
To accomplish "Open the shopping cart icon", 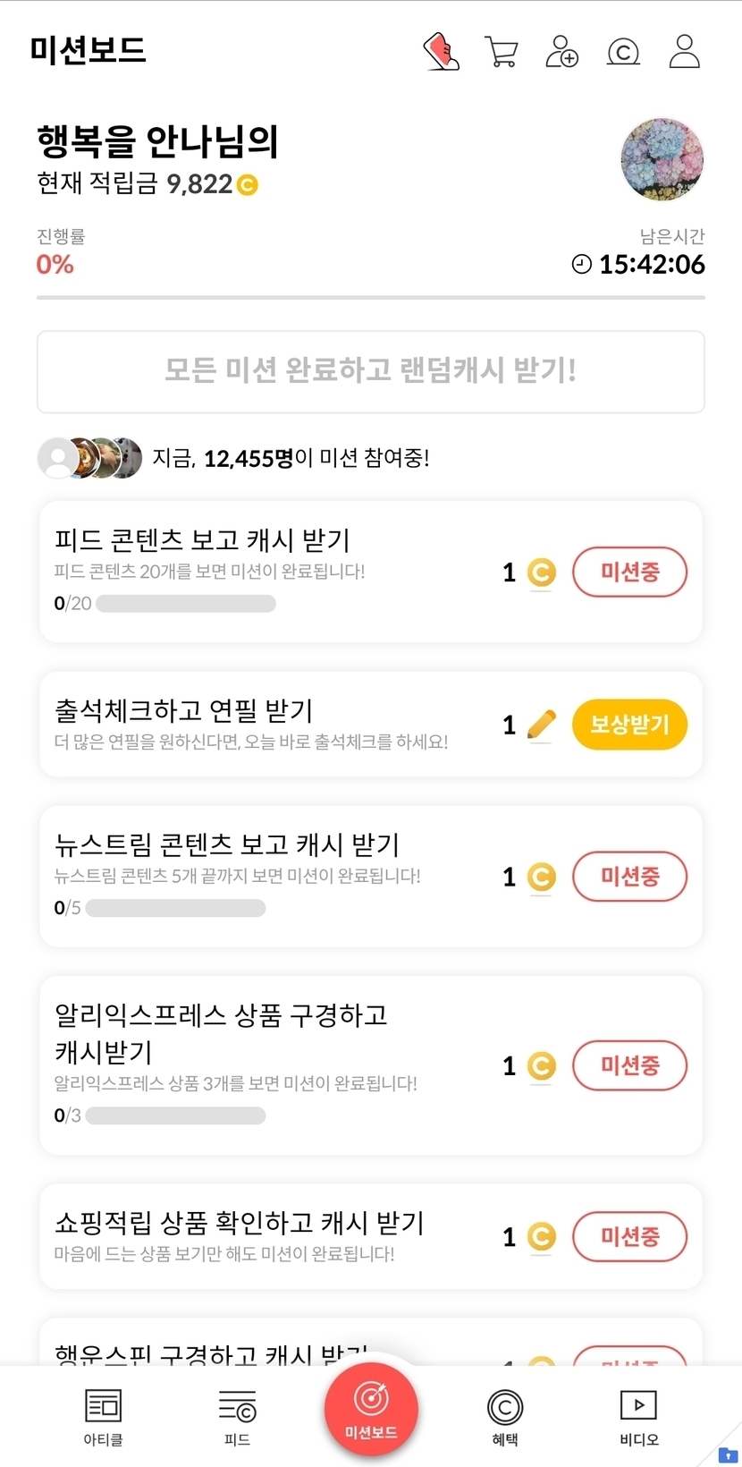I will coord(502,52).
